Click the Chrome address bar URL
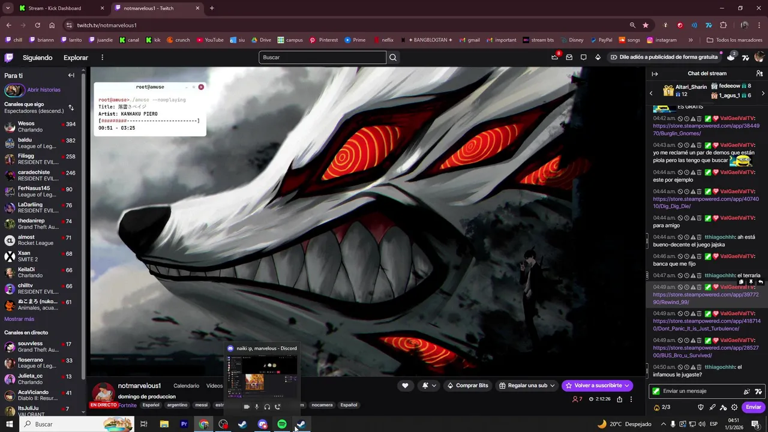Screen dimensions: 768x432 click(107, 25)
